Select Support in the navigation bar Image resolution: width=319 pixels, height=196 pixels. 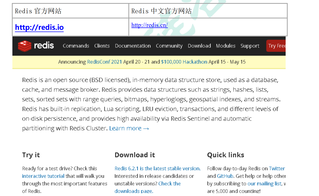coord(250,46)
